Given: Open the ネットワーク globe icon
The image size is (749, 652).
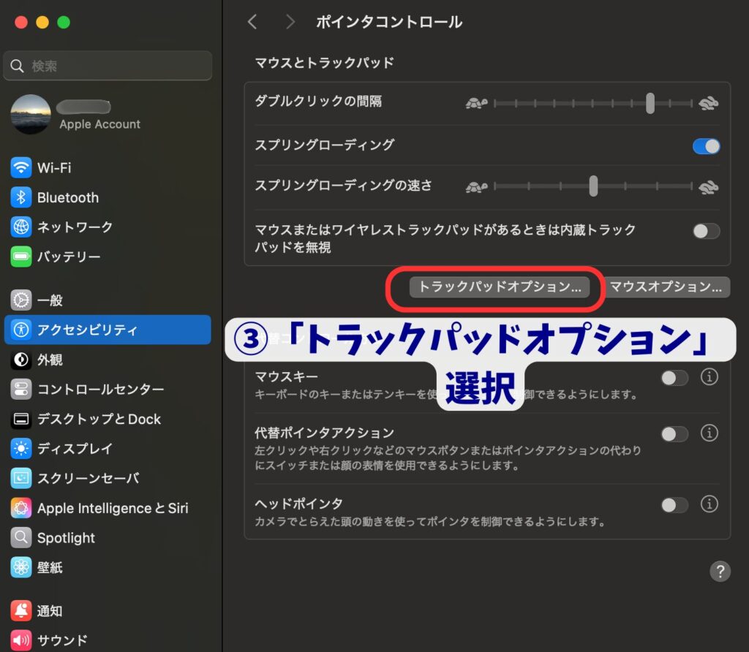Looking at the screenshot, I should click(x=21, y=227).
